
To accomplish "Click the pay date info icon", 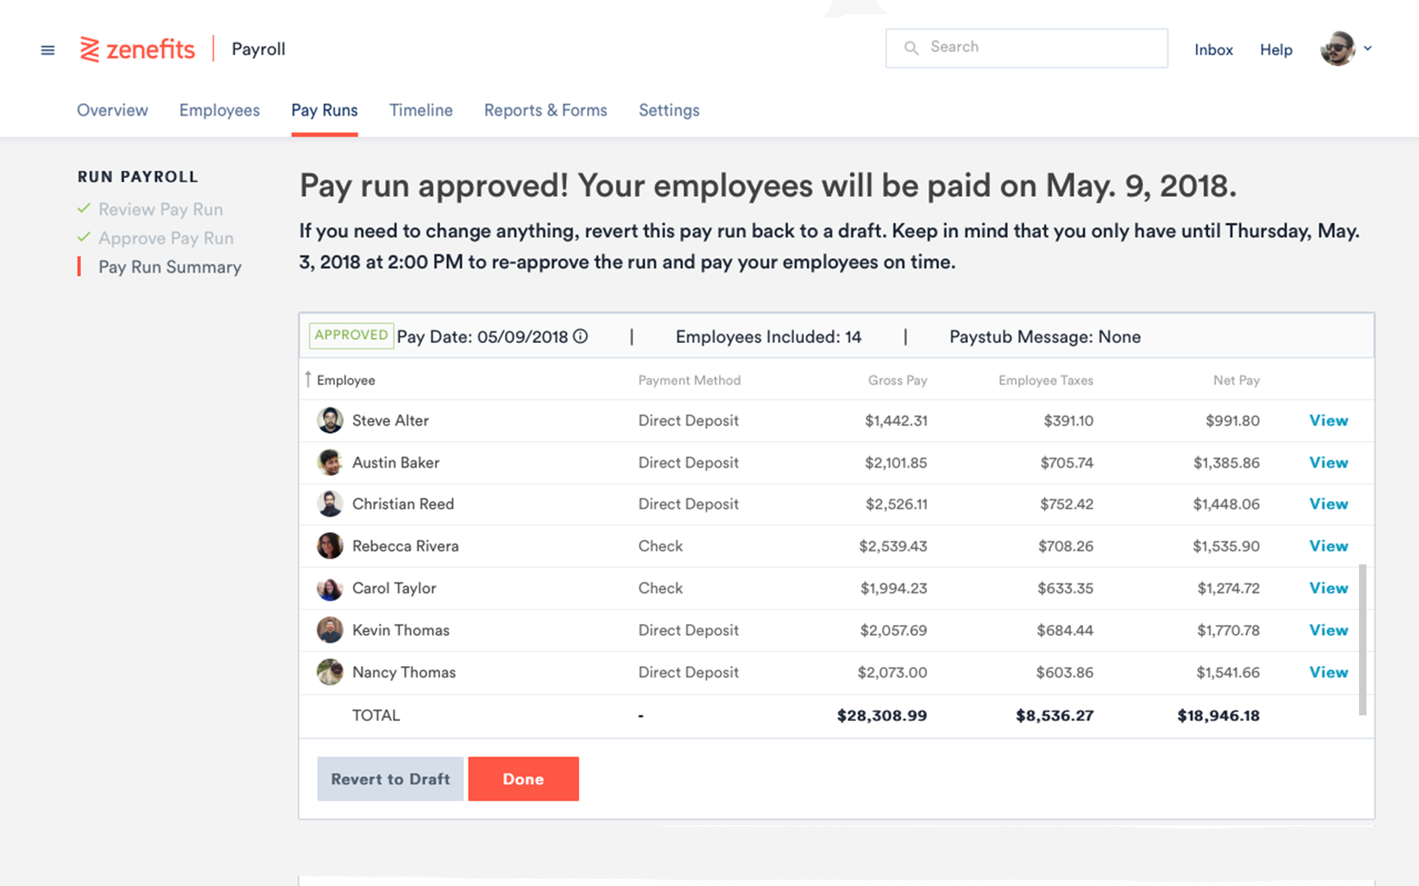I will 581,336.
